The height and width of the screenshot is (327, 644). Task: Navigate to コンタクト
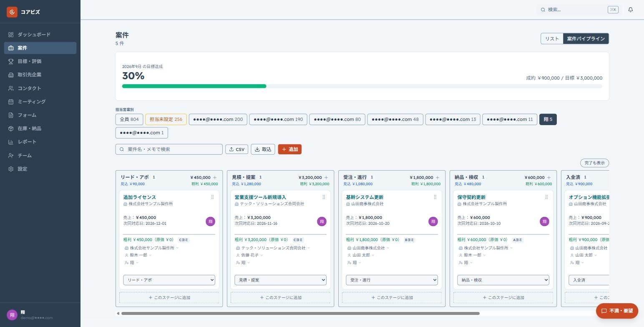tap(40, 88)
